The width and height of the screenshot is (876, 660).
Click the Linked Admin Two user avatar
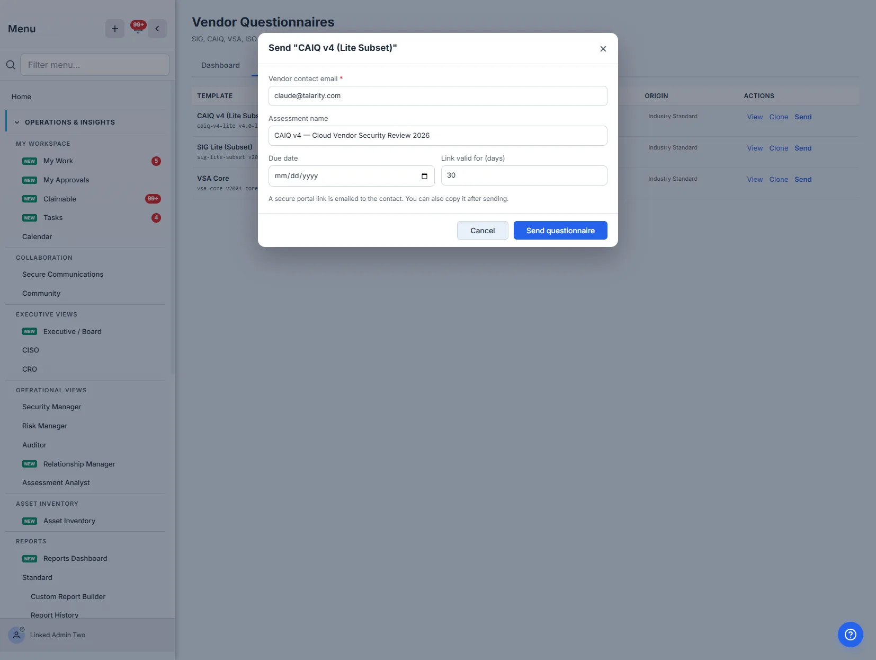tap(16, 635)
